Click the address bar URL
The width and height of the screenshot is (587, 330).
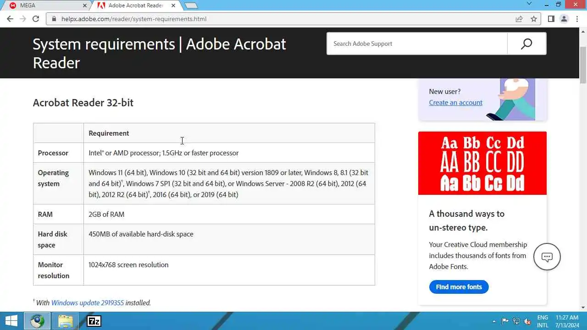[134, 19]
